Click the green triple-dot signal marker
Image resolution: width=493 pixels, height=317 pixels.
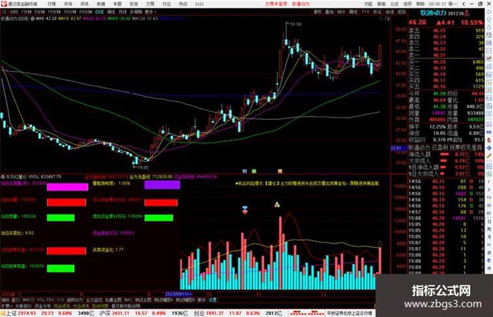pos(277,205)
